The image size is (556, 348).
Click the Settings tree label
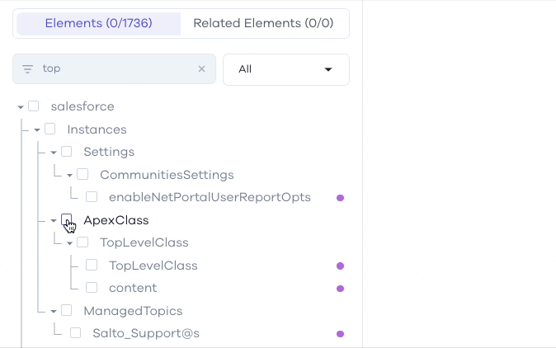point(109,152)
